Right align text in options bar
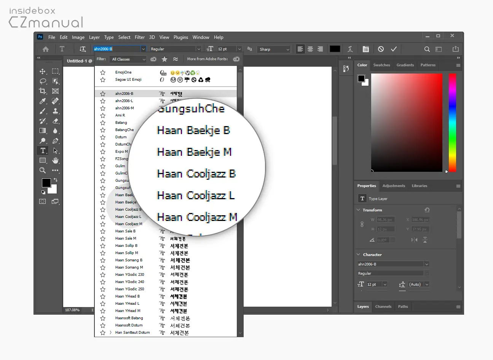The height and width of the screenshot is (360, 493). [320, 49]
